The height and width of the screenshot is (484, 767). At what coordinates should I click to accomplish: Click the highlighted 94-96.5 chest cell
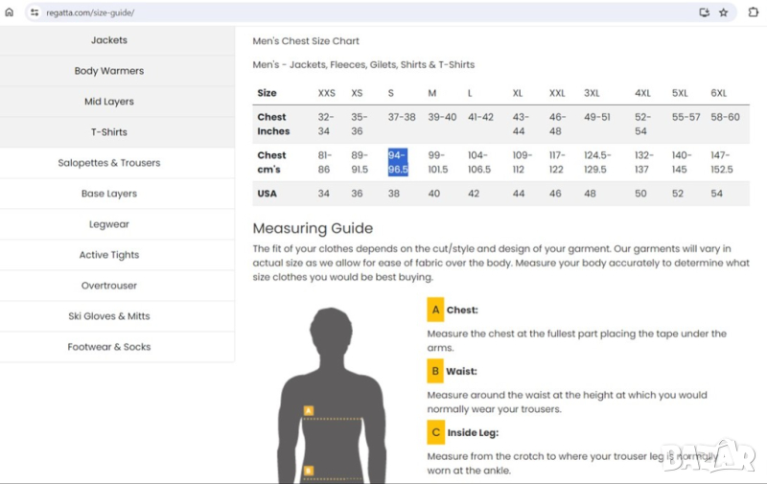[398, 162]
